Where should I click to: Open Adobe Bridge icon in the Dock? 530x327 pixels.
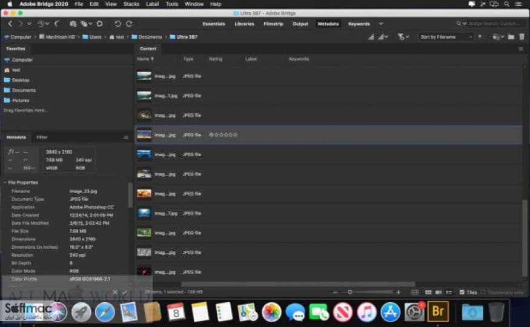[x=438, y=311]
